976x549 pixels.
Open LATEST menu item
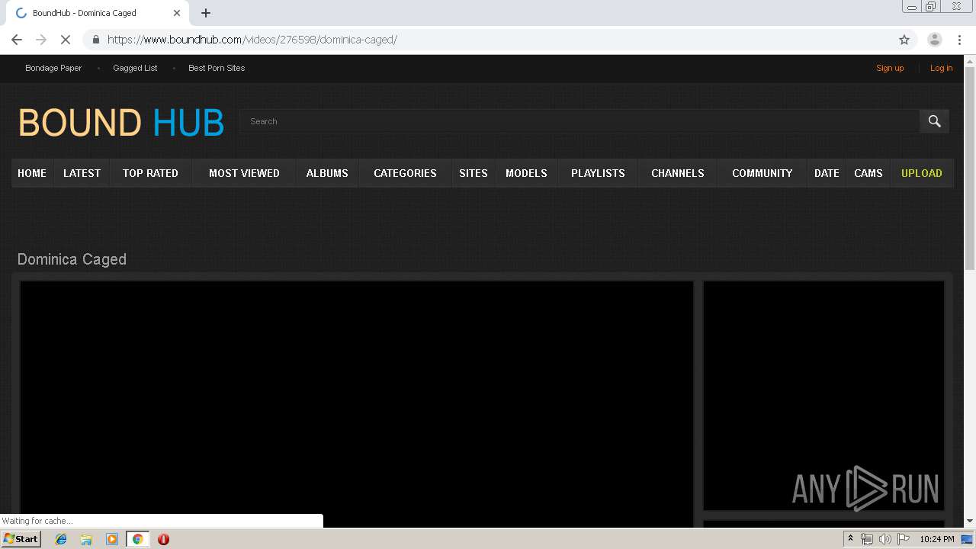[82, 173]
